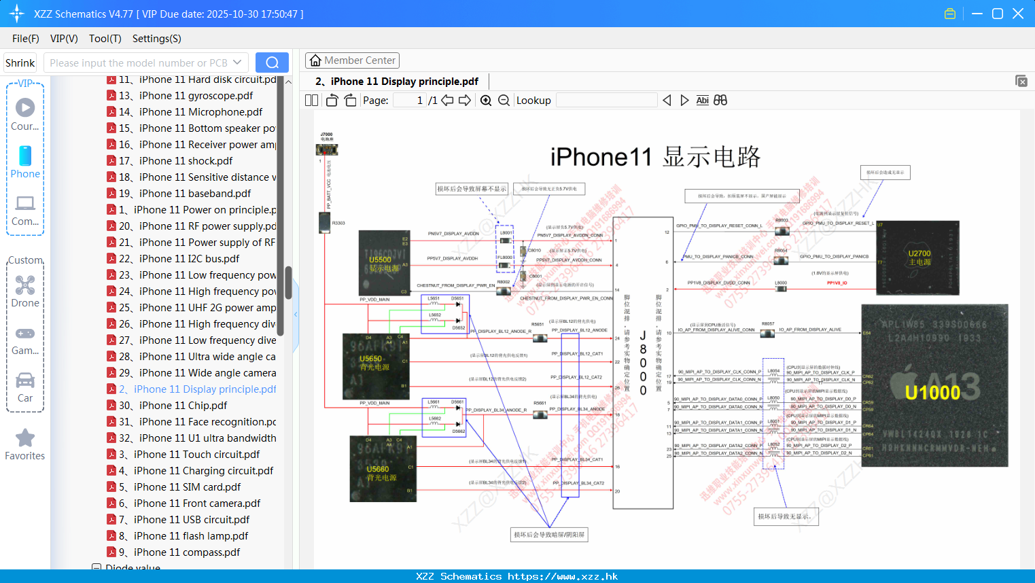This screenshot has height=583, width=1035.
Task: Click the XZZ app logo in title bar
Action: coord(17,14)
